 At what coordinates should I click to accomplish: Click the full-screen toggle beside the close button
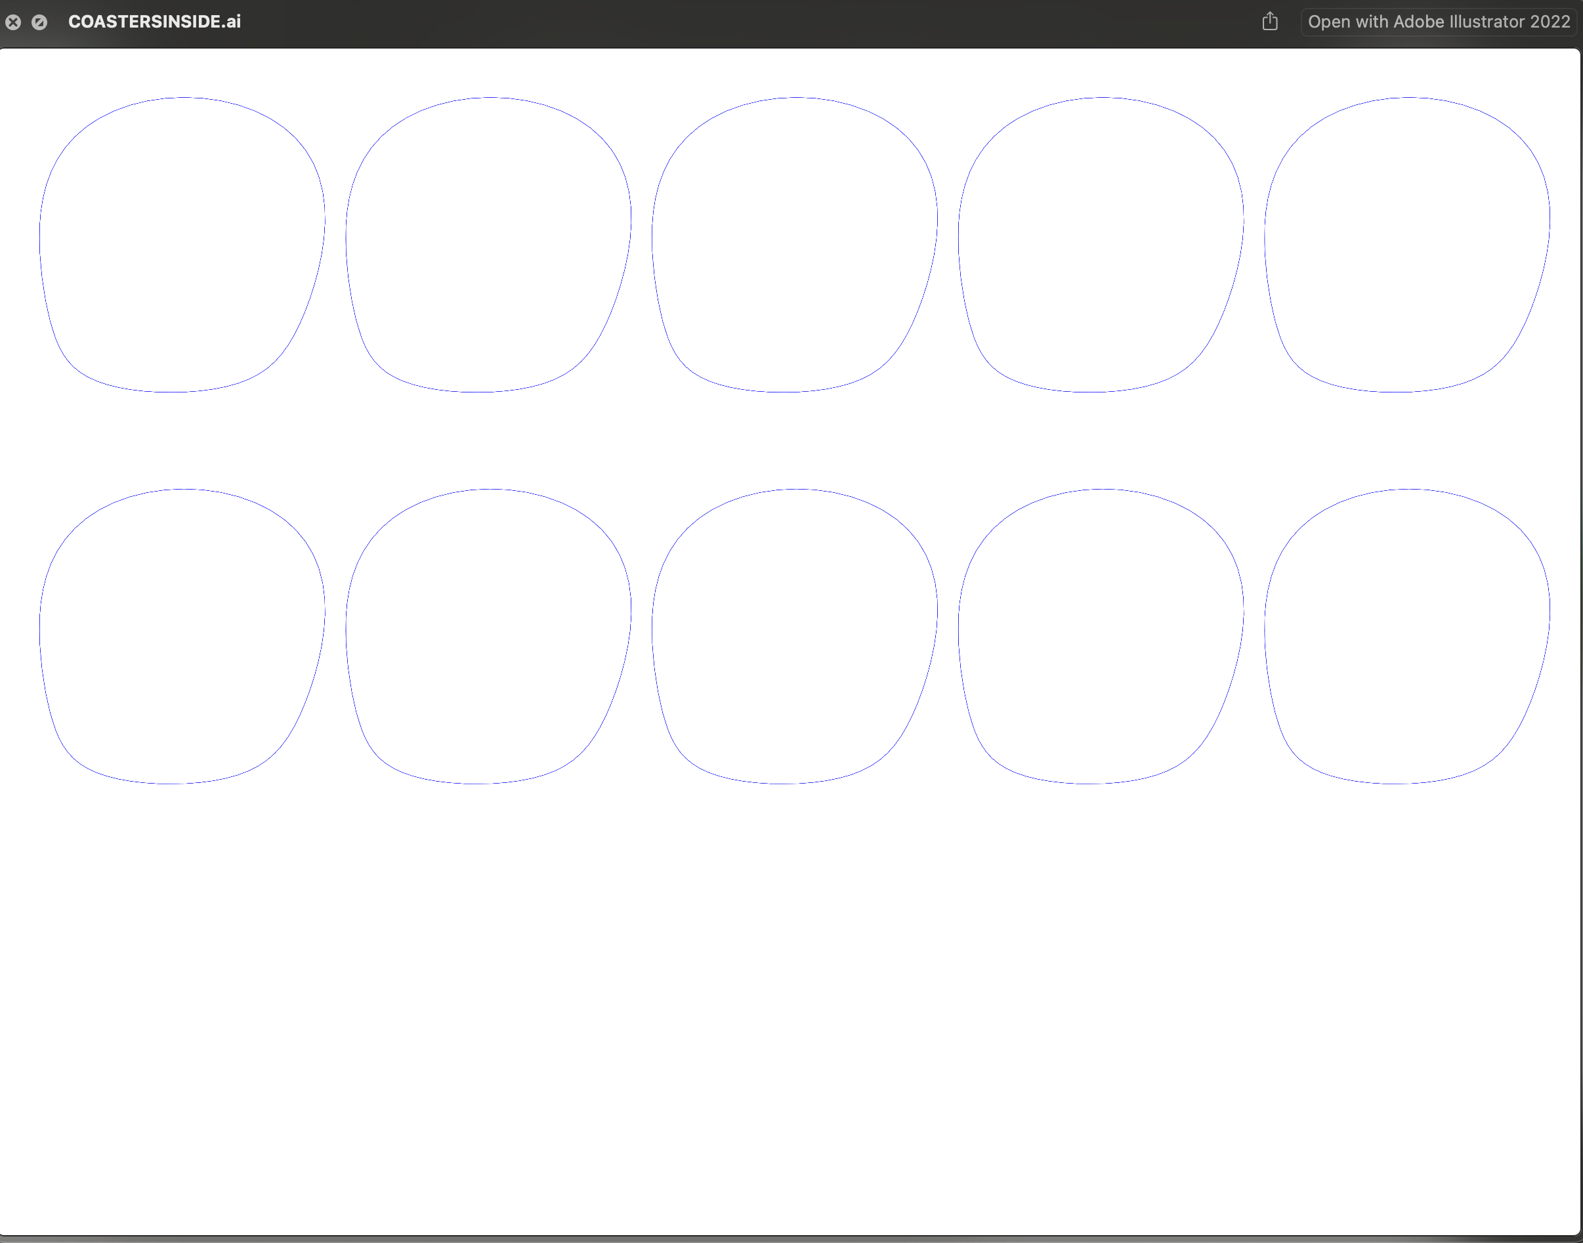pos(39,22)
